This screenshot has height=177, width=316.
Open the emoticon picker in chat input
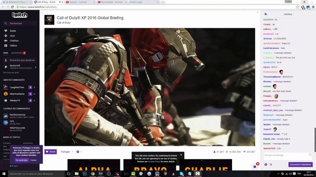click(310, 154)
